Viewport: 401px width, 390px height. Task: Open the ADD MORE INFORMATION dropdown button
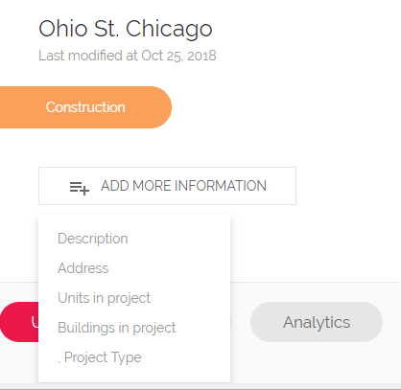(x=167, y=186)
